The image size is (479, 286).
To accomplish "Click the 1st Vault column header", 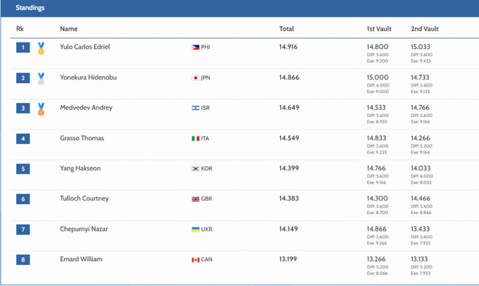I will point(380,29).
